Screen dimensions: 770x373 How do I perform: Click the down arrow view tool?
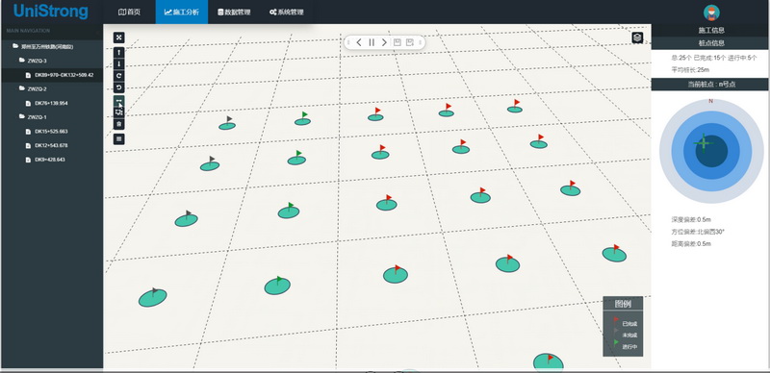pos(118,64)
